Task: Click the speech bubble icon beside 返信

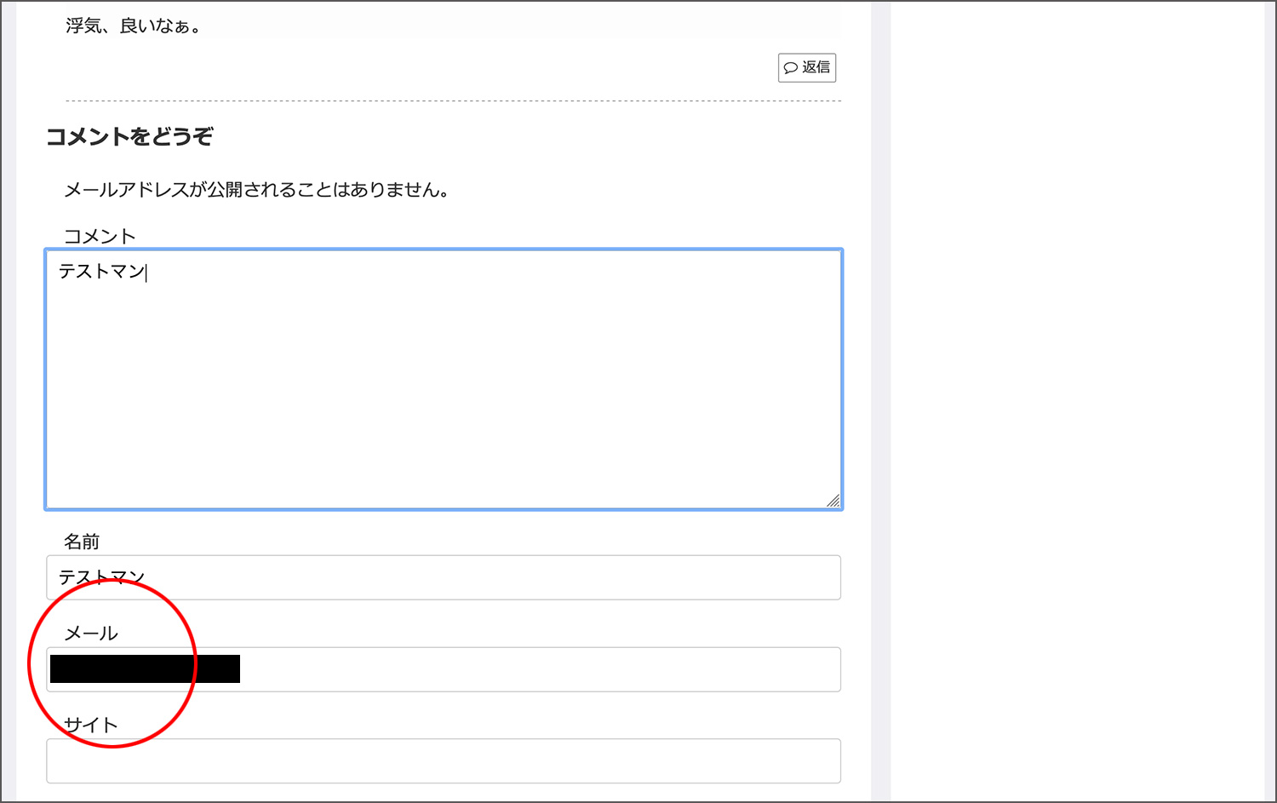Action: tap(791, 68)
